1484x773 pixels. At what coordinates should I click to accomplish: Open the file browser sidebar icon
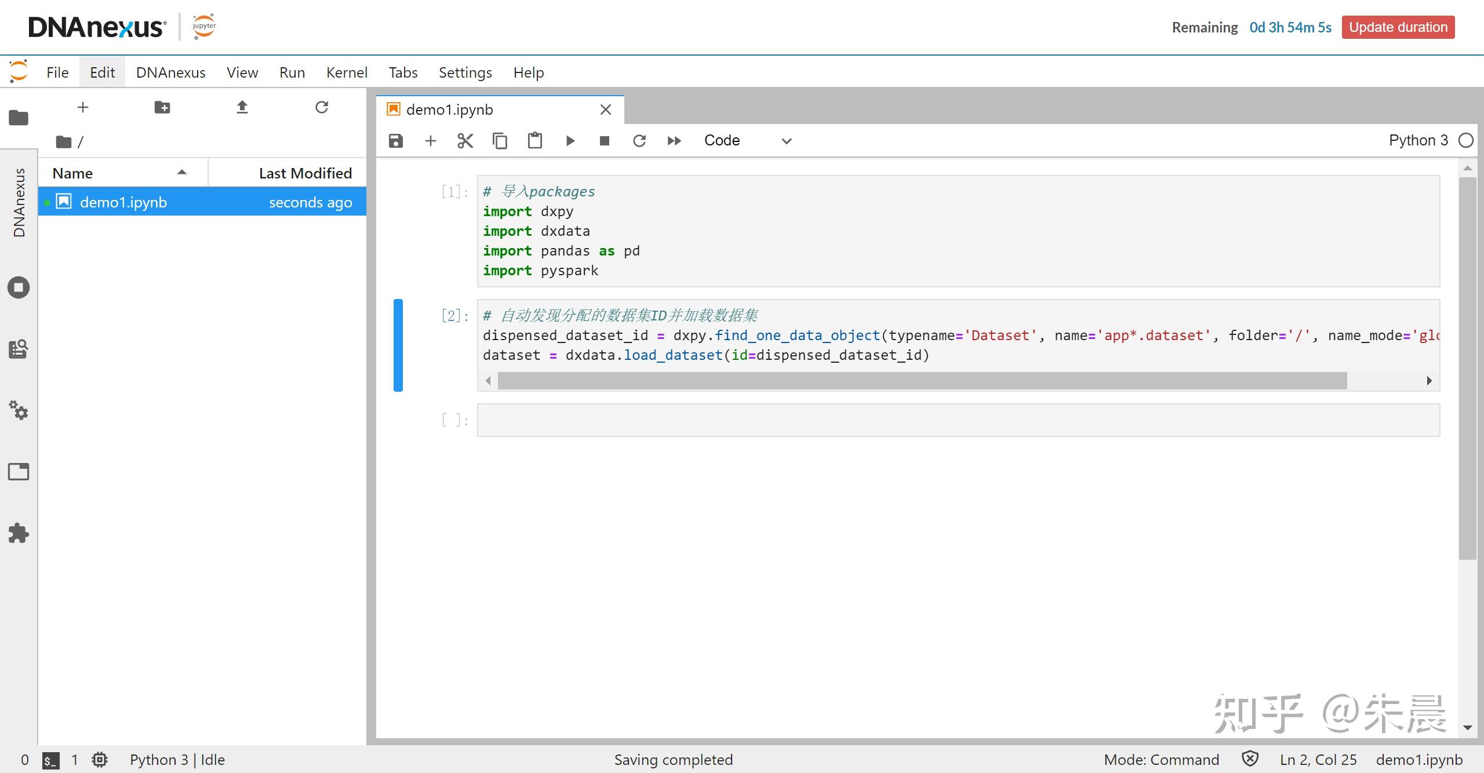(x=19, y=118)
